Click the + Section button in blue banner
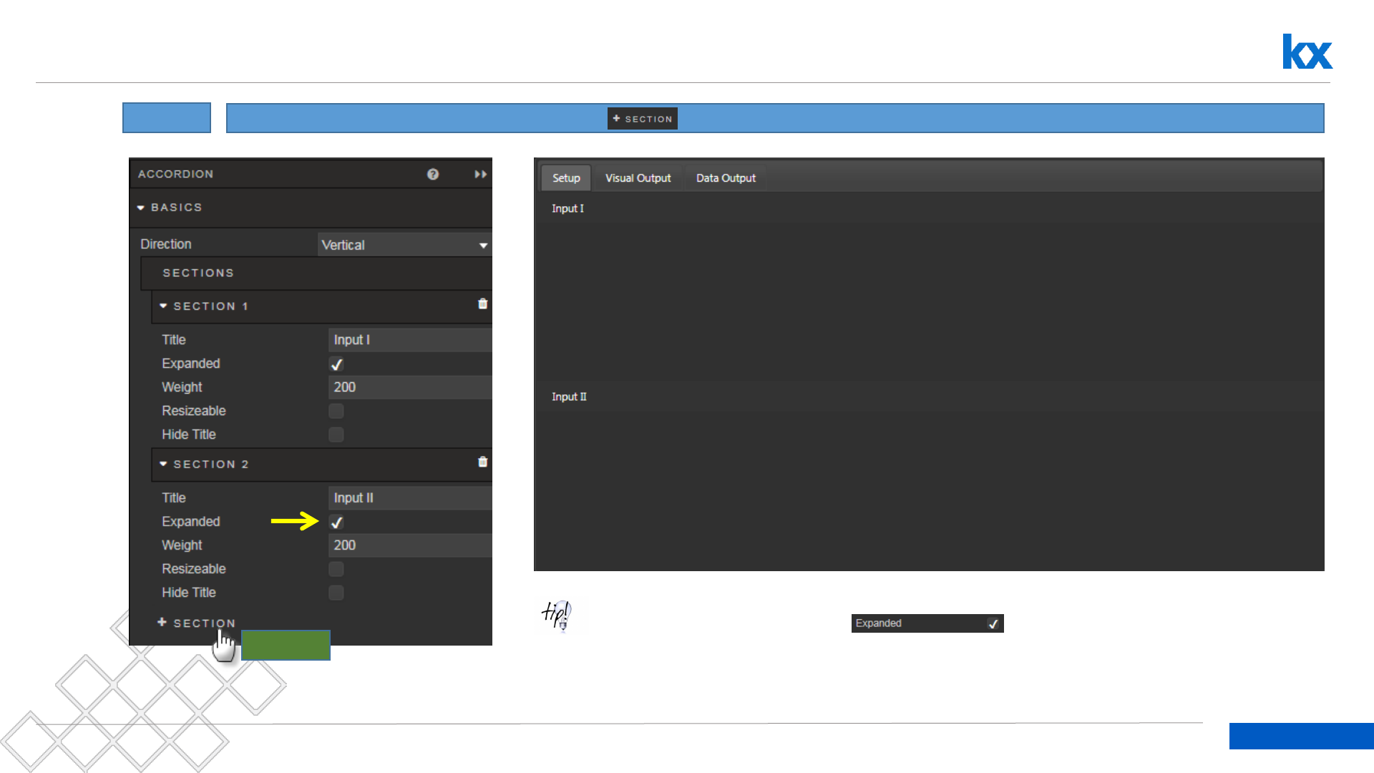 (643, 119)
